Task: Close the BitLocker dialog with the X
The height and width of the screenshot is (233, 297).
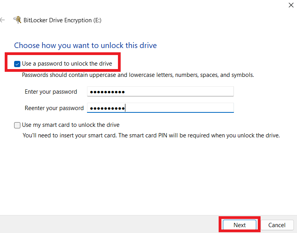Action: 291,5
